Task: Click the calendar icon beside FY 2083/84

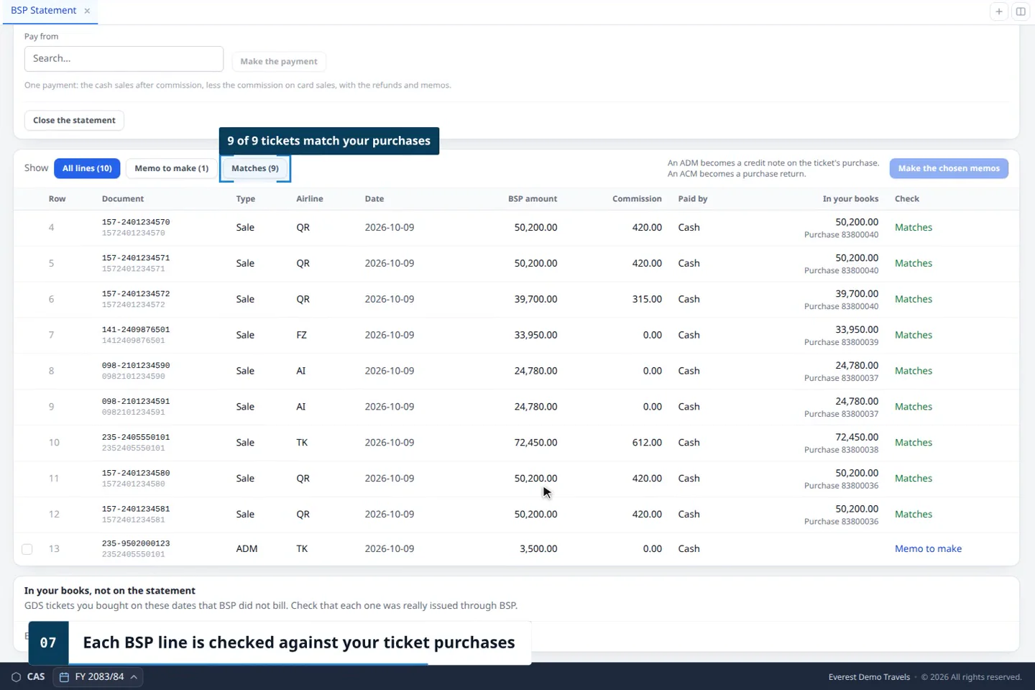Action: 64,677
